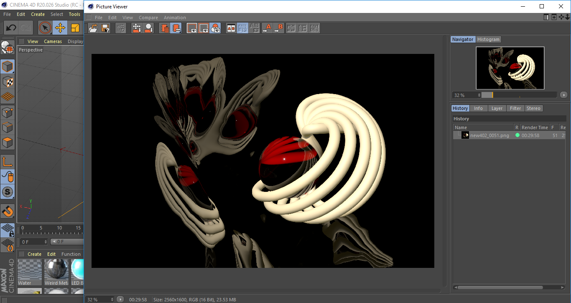This screenshot has height=303, width=571.
Task: Click the Remove All Images icon
Action: [176, 28]
